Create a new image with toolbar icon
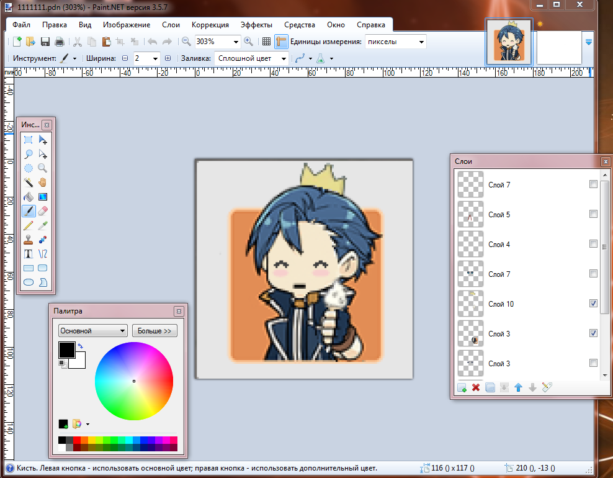This screenshot has width=613, height=478. [x=17, y=42]
